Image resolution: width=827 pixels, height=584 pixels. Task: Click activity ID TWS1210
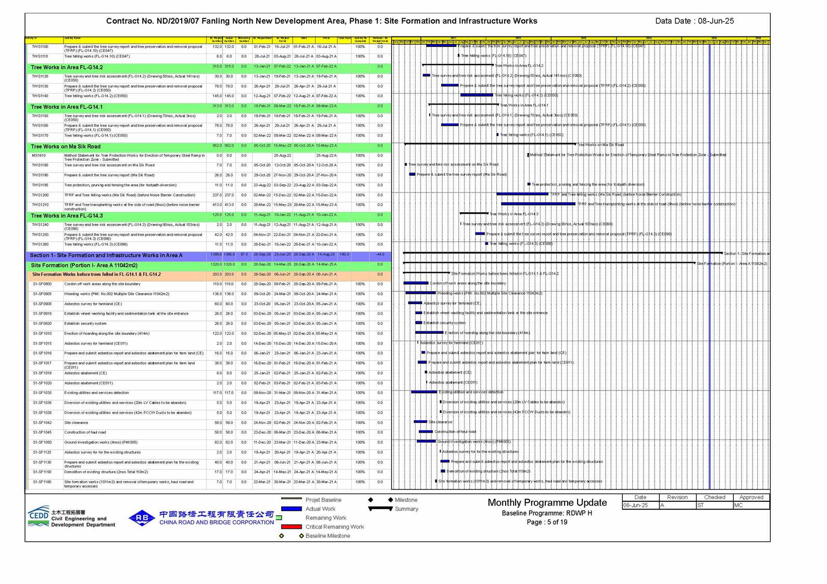pos(40,205)
